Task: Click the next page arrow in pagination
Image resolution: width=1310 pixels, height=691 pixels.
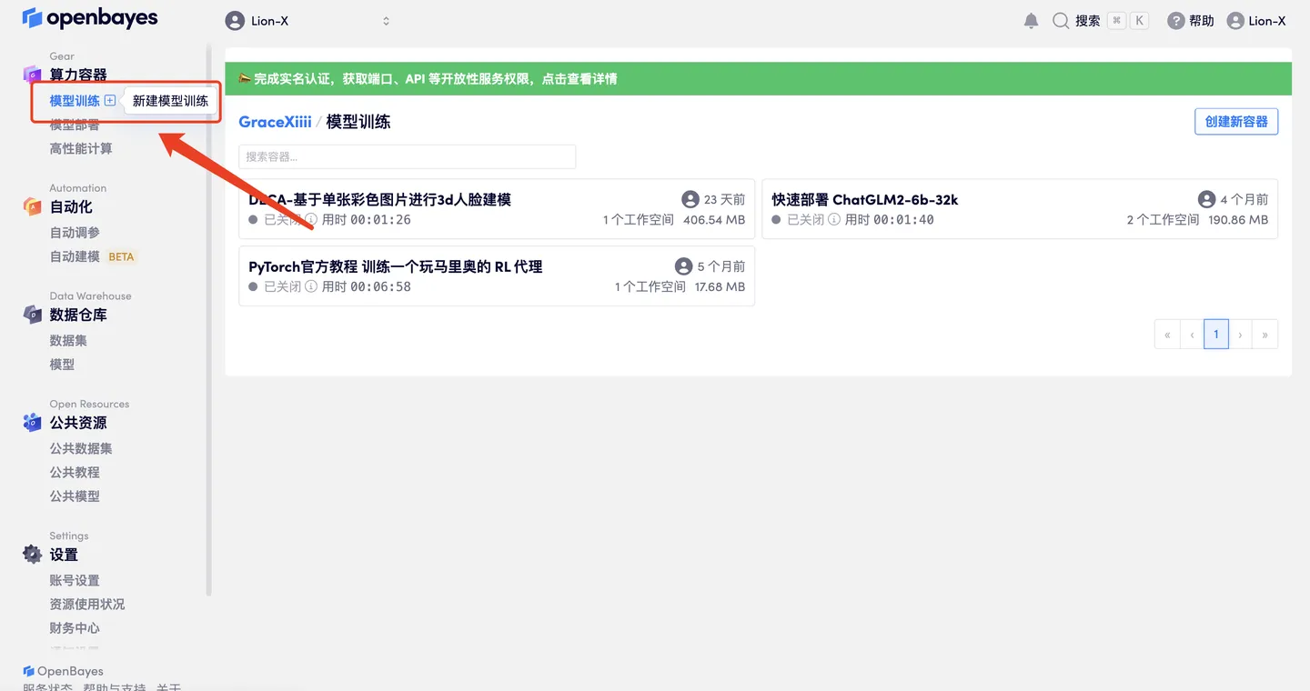Action: 1240,334
